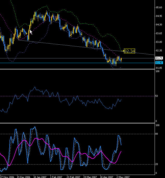Select the 10 Apr 2007 date label
The width and height of the screenshot is (165, 178).
point(107,177)
